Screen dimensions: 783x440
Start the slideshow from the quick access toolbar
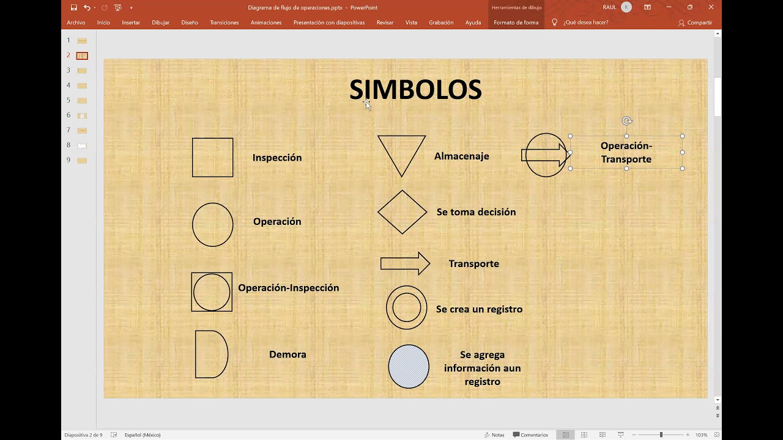(x=117, y=7)
